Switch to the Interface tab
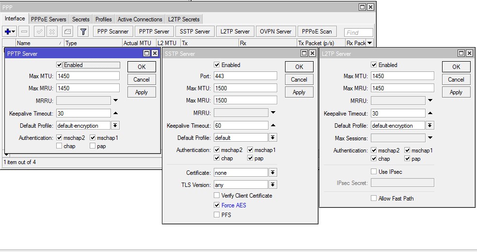477x252 pixels. (x=15, y=18)
